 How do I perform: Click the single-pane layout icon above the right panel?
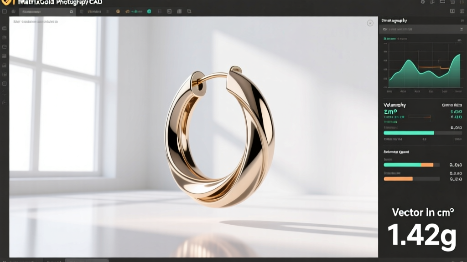(x=452, y=11)
